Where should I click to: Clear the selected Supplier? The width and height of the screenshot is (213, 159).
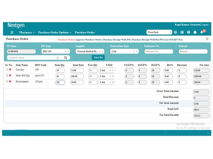(x=100, y=51)
